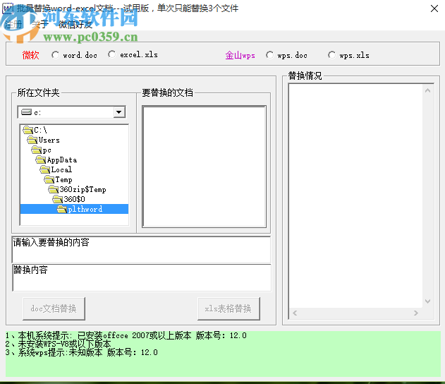The width and height of the screenshot is (445, 384).
Task: Select the Temp folder label
Action: [64, 179]
